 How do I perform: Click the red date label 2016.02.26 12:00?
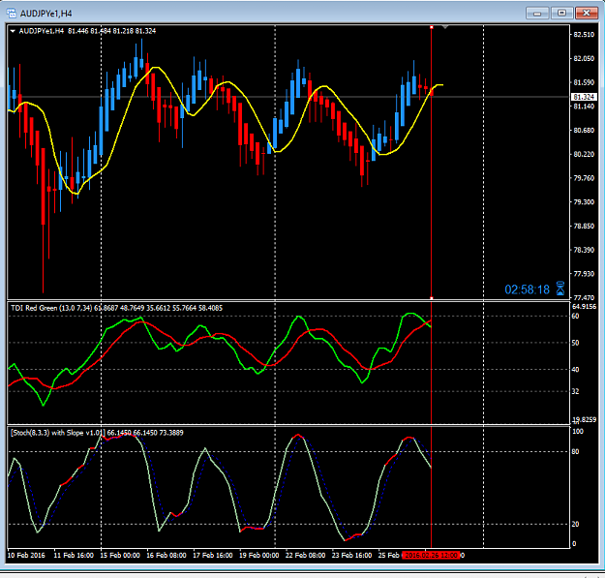(431, 555)
